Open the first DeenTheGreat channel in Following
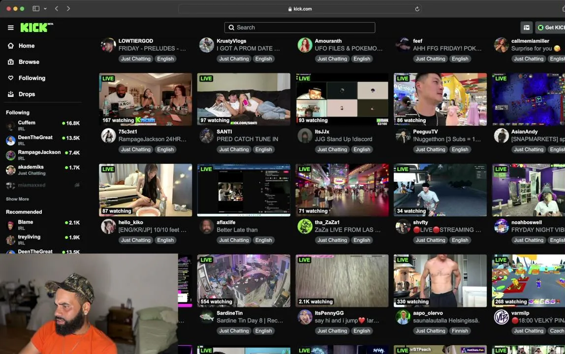 point(42,141)
